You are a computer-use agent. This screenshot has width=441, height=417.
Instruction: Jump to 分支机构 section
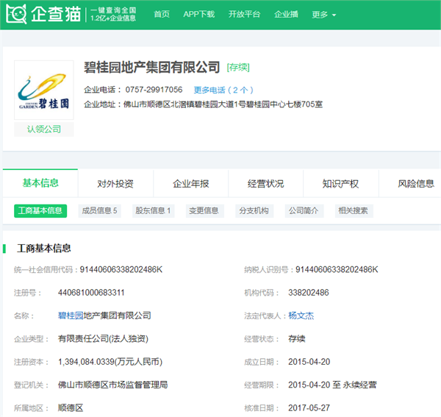(254, 211)
